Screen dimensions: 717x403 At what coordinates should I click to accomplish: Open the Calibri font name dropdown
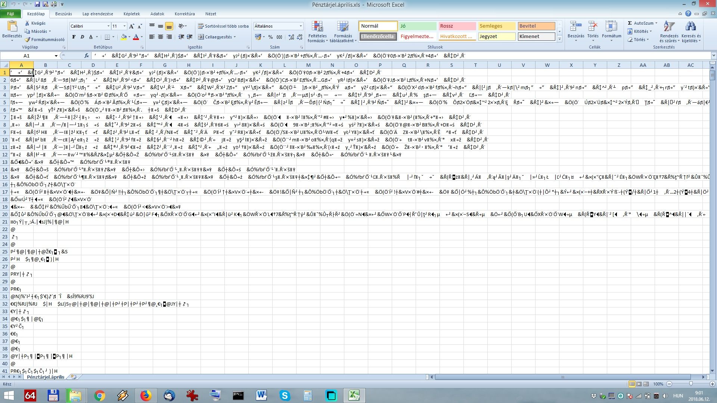(x=108, y=26)
